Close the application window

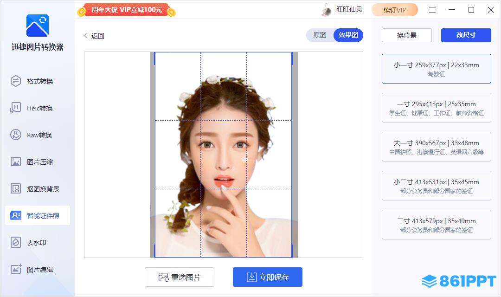[x=491, y=10]
